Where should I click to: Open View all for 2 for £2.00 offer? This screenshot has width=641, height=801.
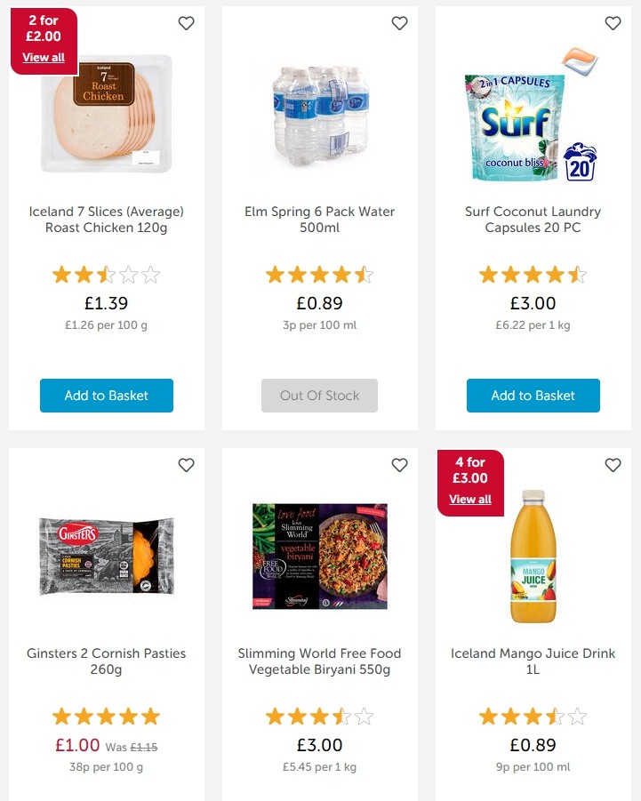[x=44, y=57]
